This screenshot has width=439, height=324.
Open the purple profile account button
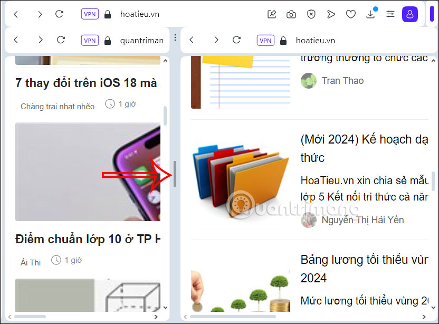410,14
